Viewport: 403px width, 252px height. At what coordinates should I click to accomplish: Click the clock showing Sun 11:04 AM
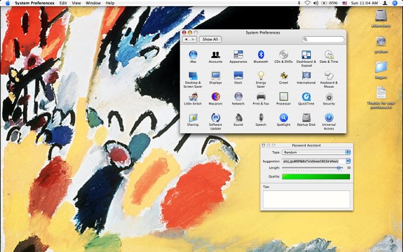coord(364,3)
